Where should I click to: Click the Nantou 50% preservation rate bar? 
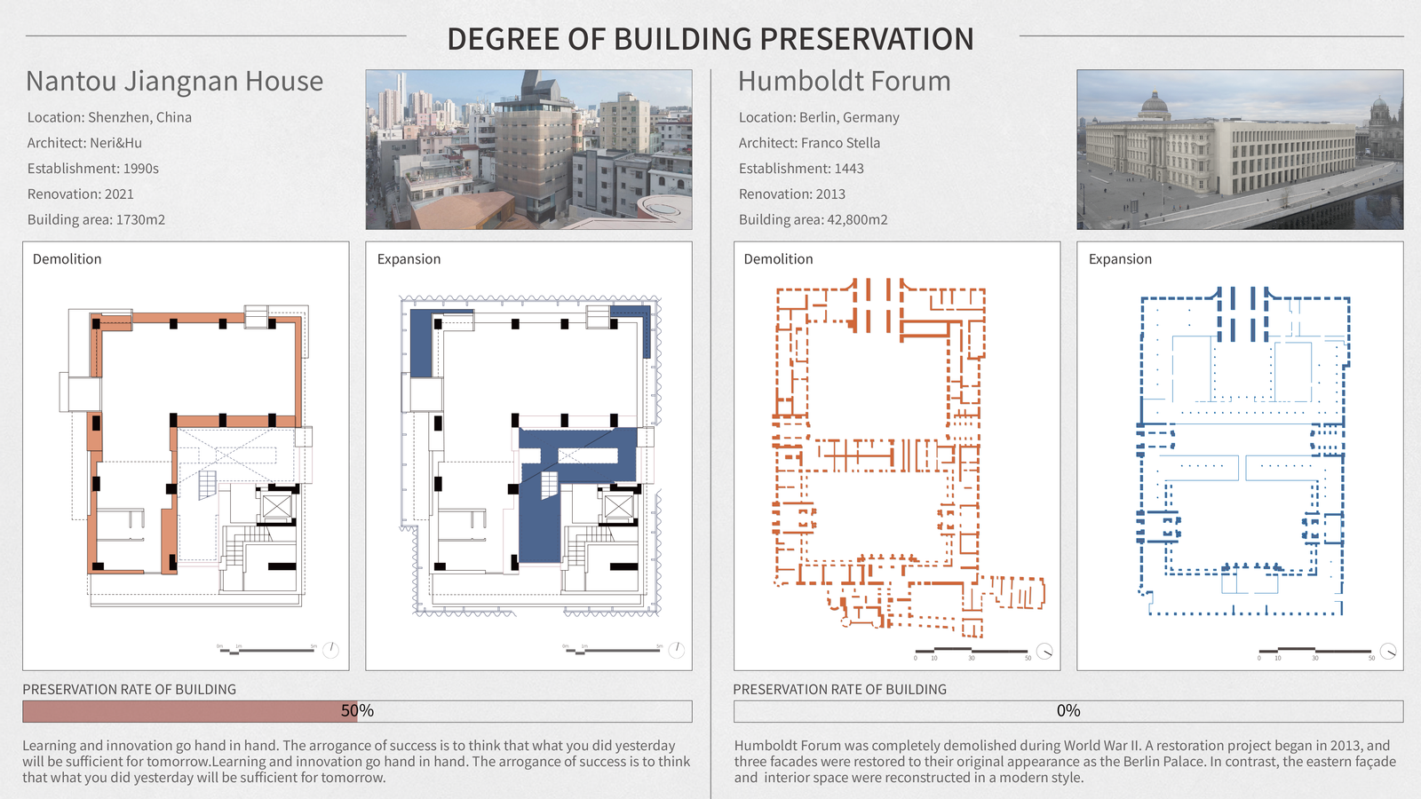click(357, 711)
